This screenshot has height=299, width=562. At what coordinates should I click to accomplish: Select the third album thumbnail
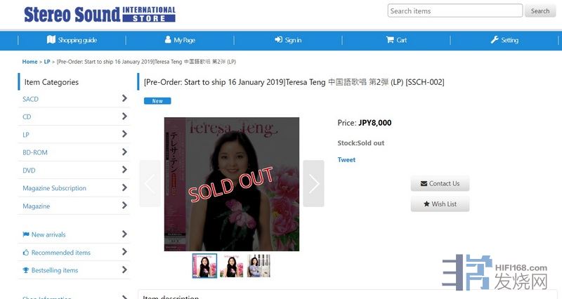pos(259,266)
